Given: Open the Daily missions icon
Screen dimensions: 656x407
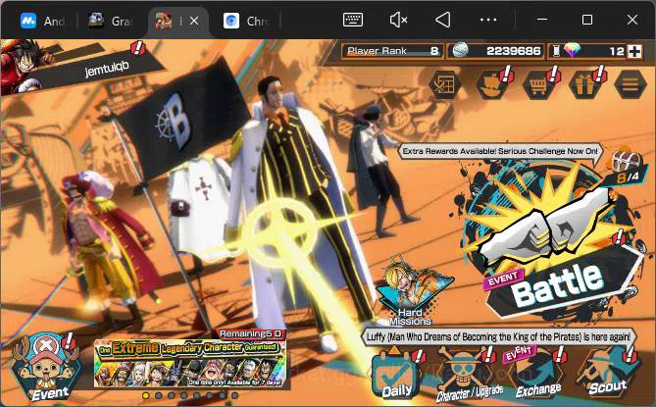Looking at the screenshot, I should 397,373.
